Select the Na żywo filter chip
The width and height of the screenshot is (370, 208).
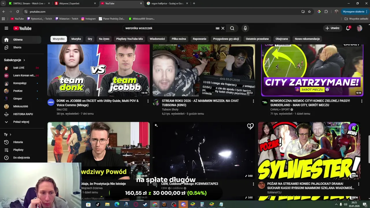[x=104, y=39]
